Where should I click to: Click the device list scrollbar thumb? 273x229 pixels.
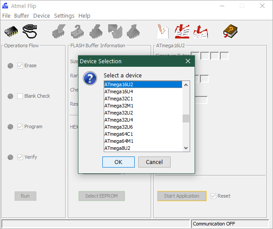(186, 118)
